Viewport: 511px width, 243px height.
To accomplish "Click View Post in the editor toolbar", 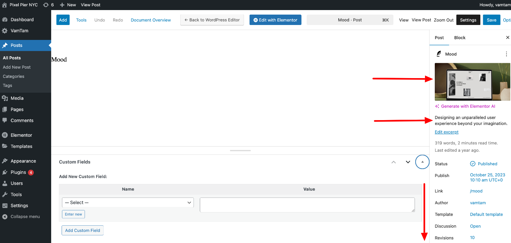I will pos(422,20).
